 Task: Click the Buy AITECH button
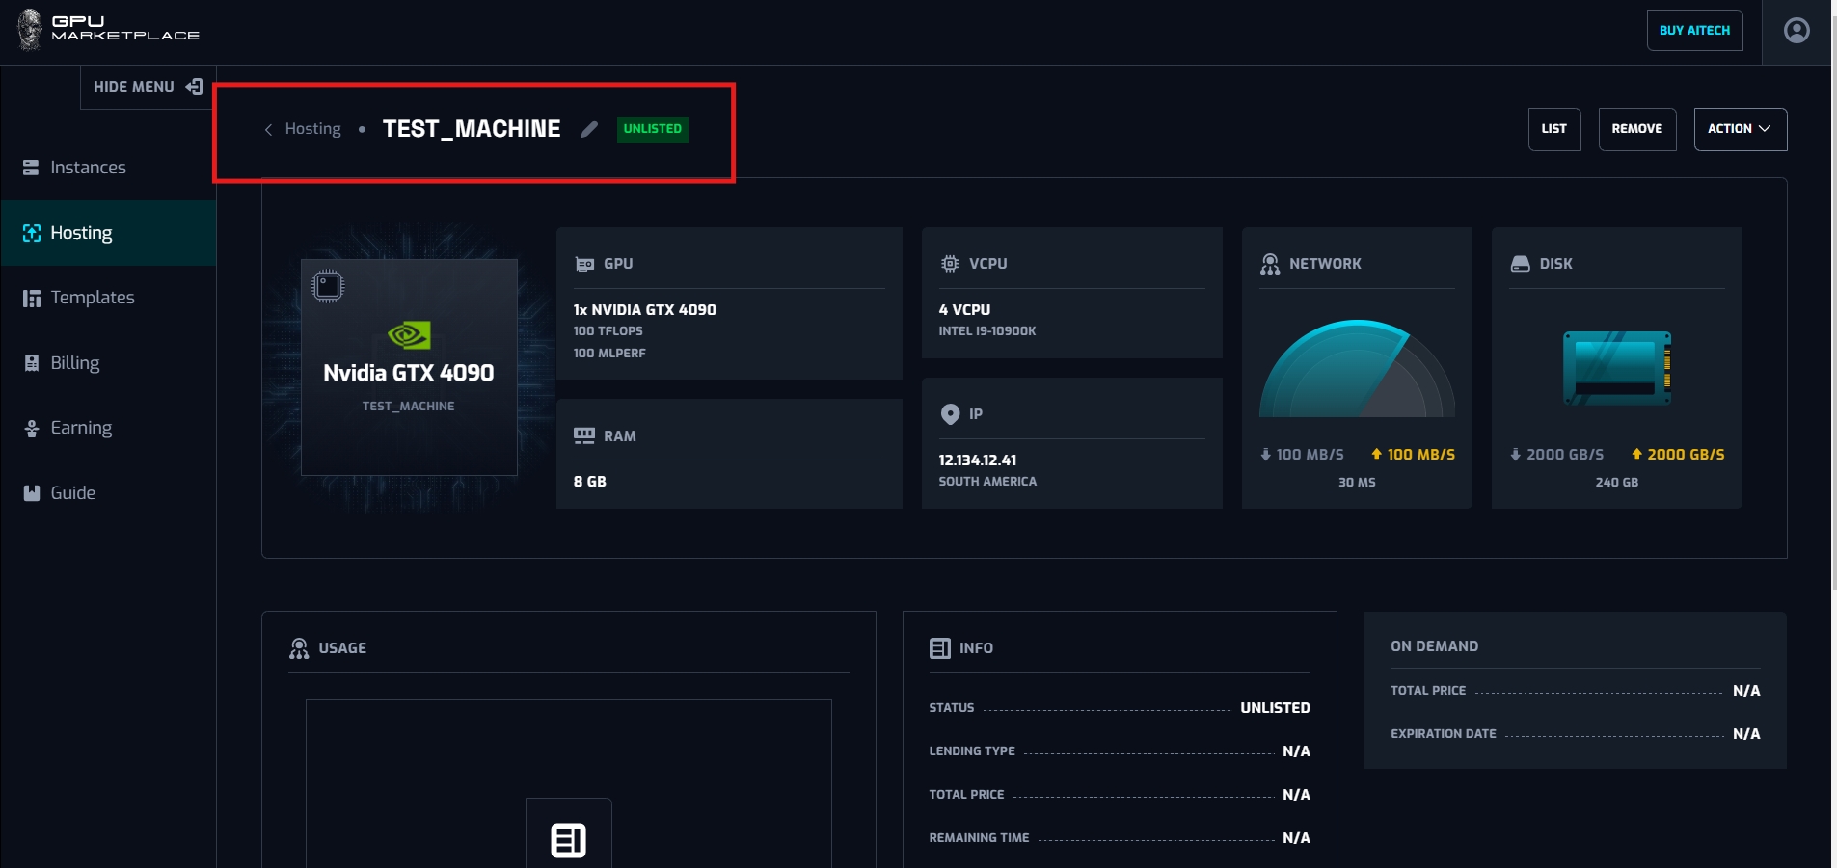tap(1694, 31)
